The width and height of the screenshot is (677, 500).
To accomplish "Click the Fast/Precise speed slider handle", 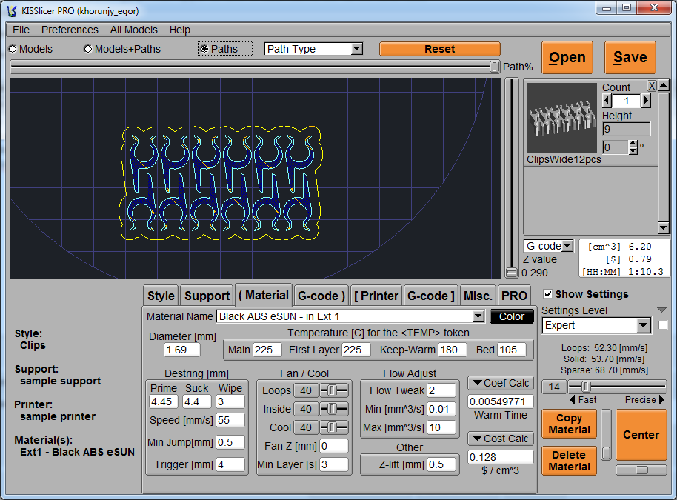I will pyautogui.click(x=586, y=387).
